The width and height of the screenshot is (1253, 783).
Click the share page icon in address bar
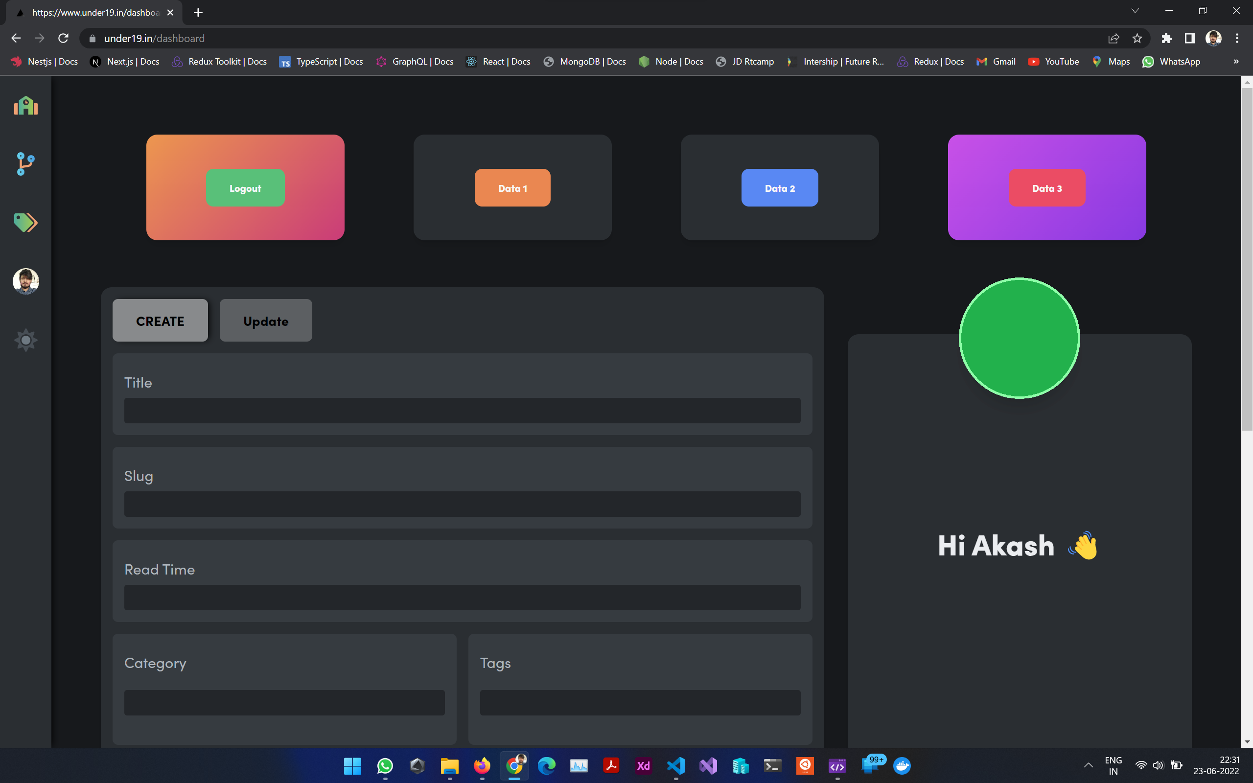tap(1113, 38)
